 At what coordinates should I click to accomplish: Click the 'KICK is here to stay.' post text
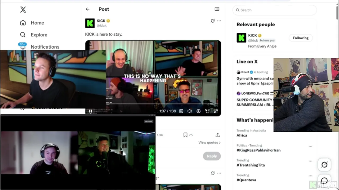pos(104,34)
